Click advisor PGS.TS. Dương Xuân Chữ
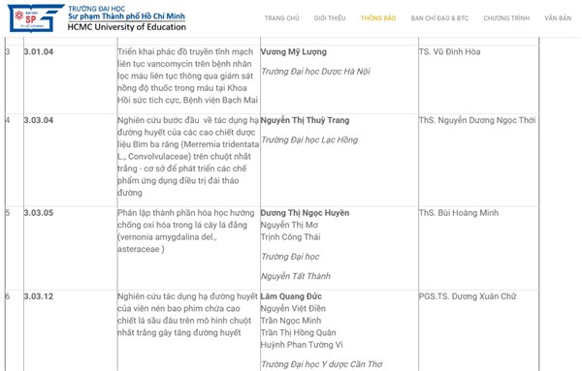 (x=468, y=296)
